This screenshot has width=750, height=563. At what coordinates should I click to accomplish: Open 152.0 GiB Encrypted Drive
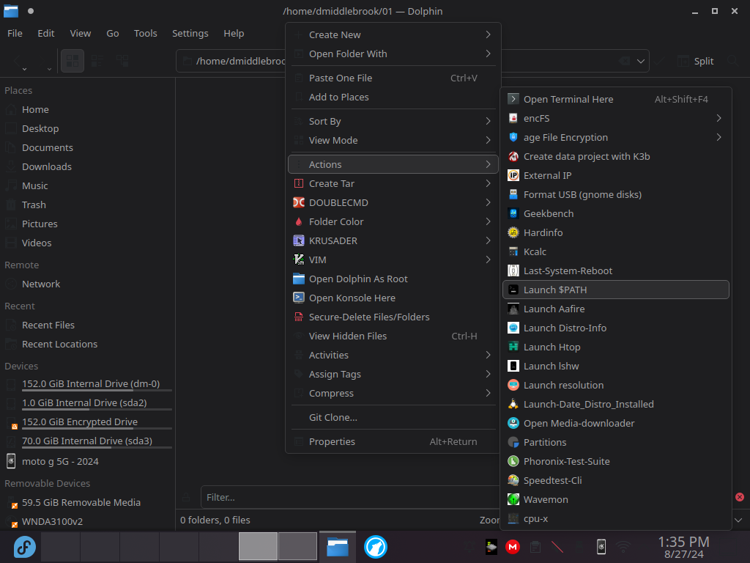pos(88,422)
